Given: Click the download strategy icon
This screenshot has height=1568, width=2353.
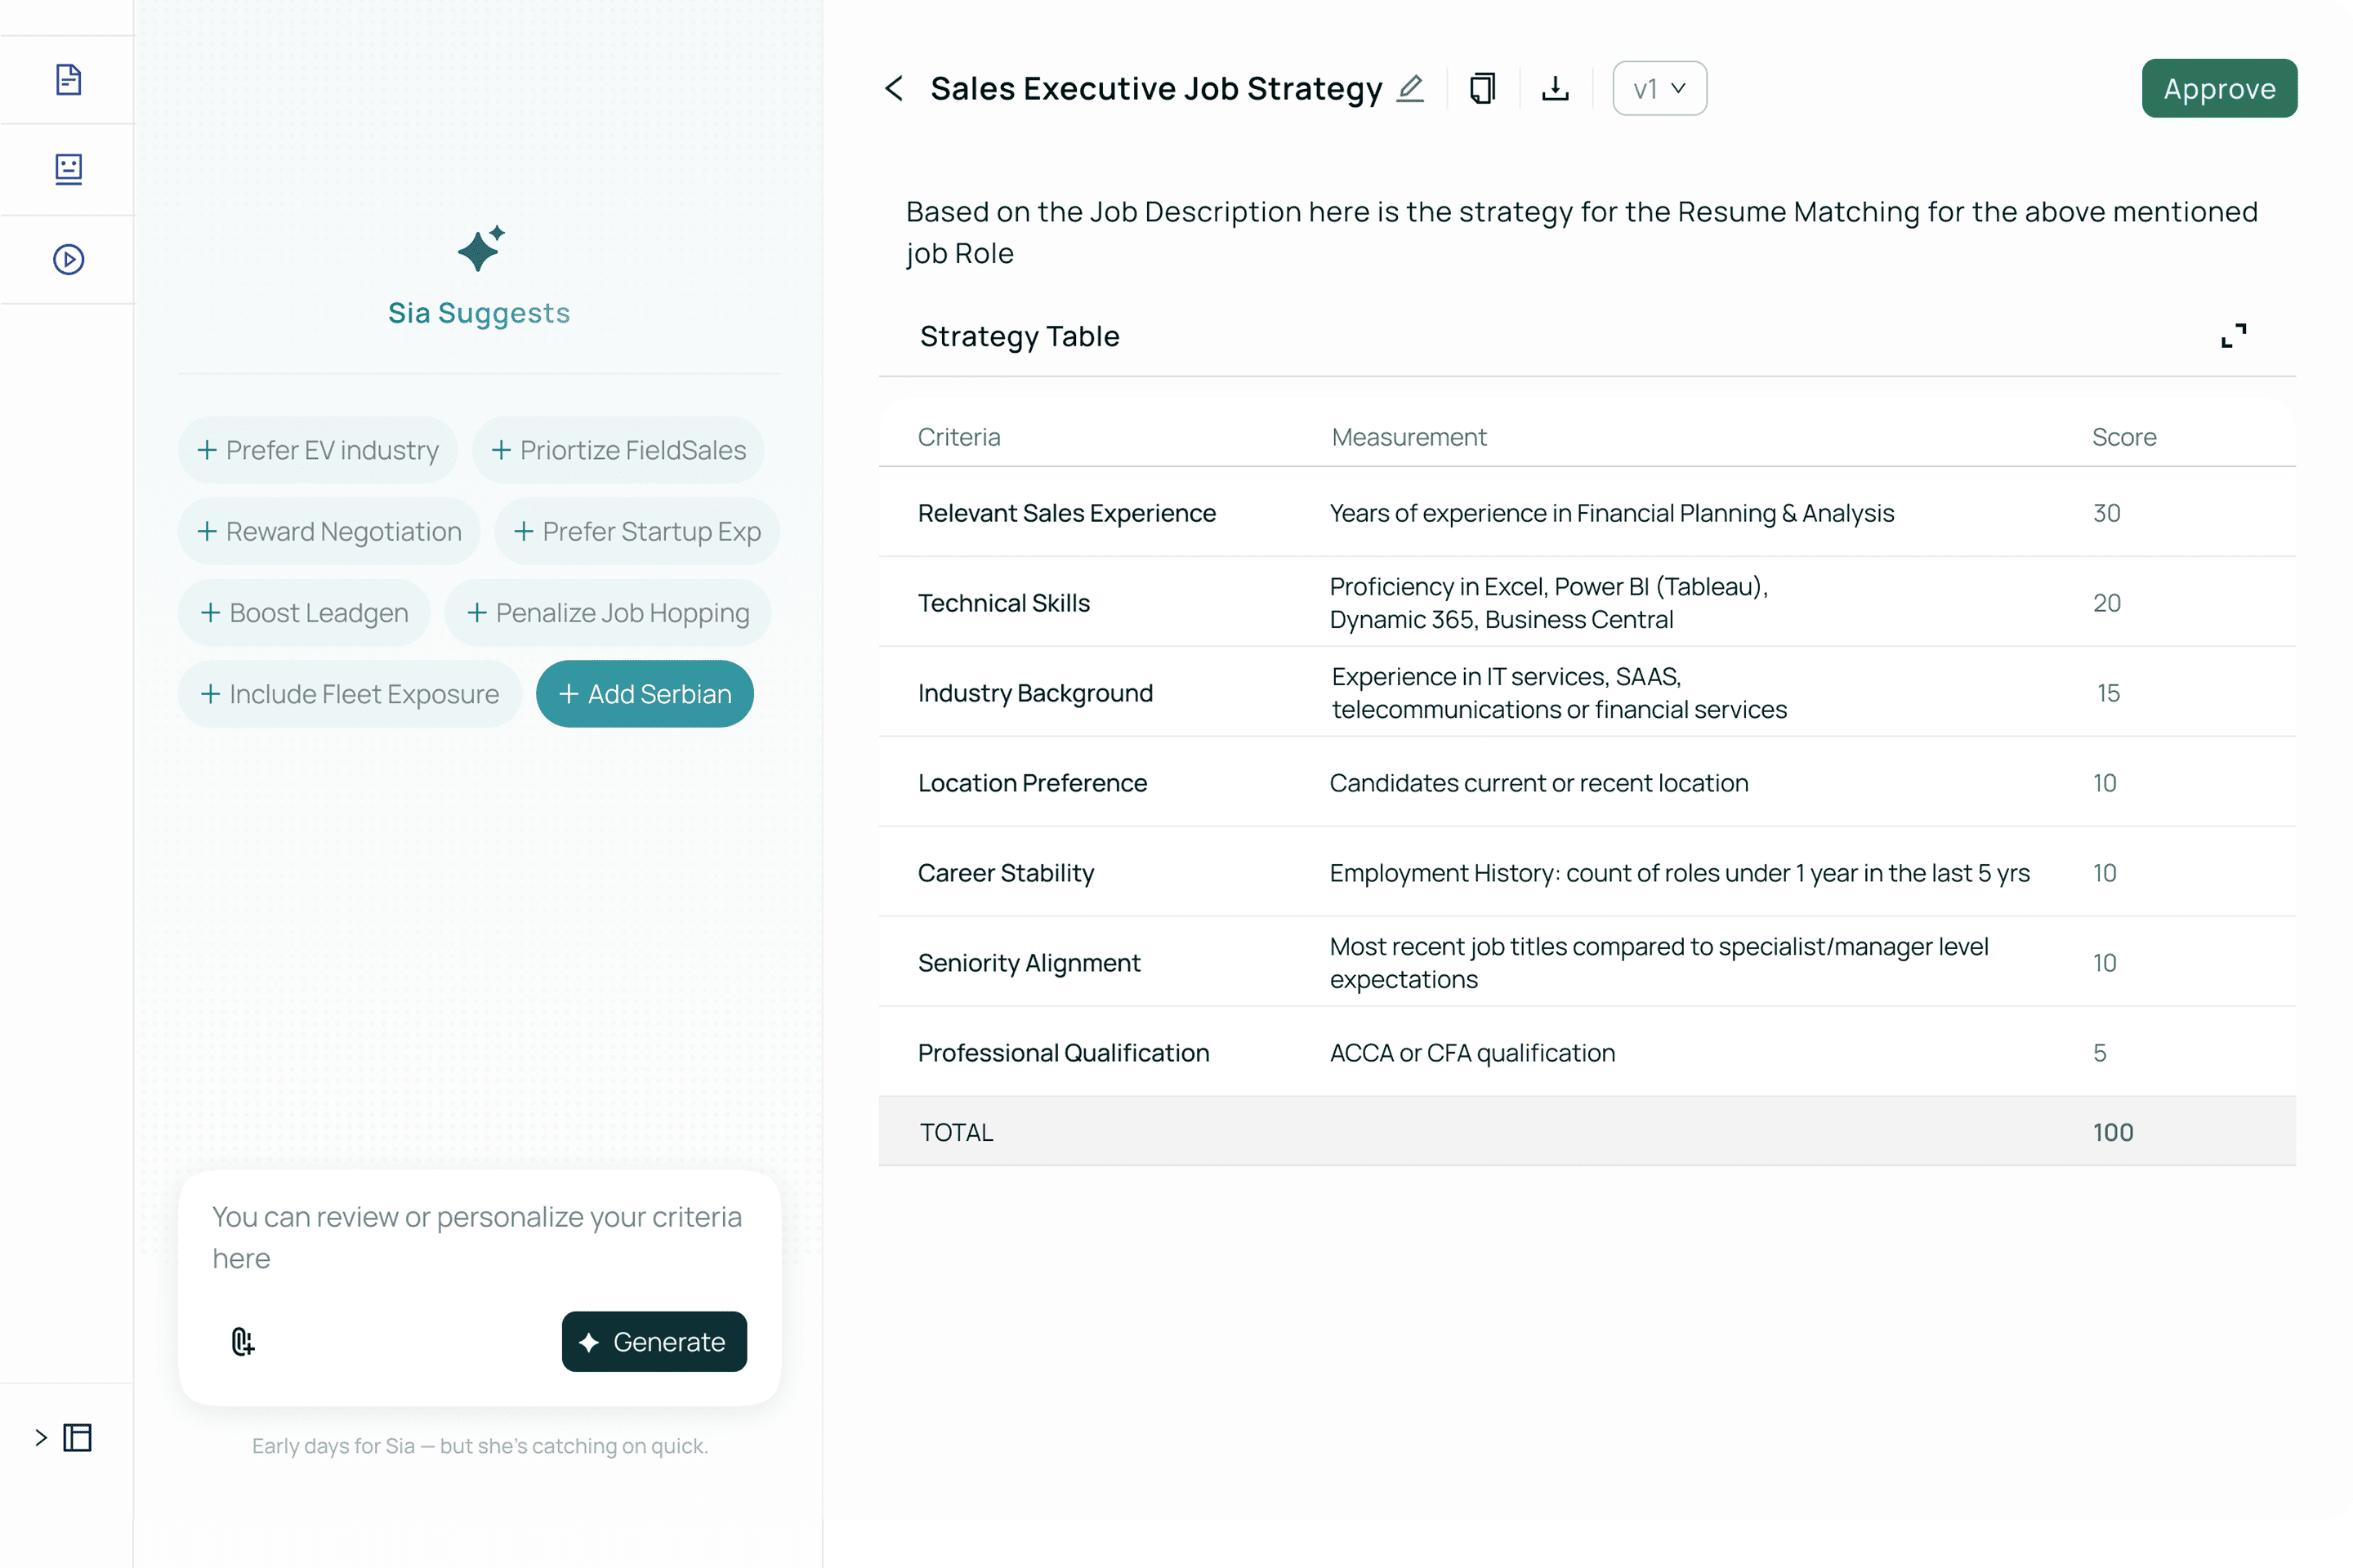Looking at the screenshot, I should (1556, 88).
